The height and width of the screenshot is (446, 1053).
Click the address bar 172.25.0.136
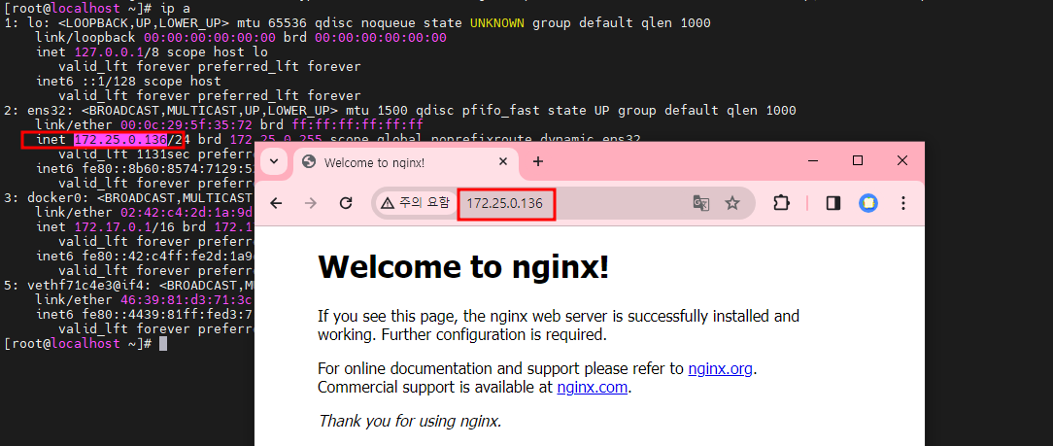click(x=506, y=203)
